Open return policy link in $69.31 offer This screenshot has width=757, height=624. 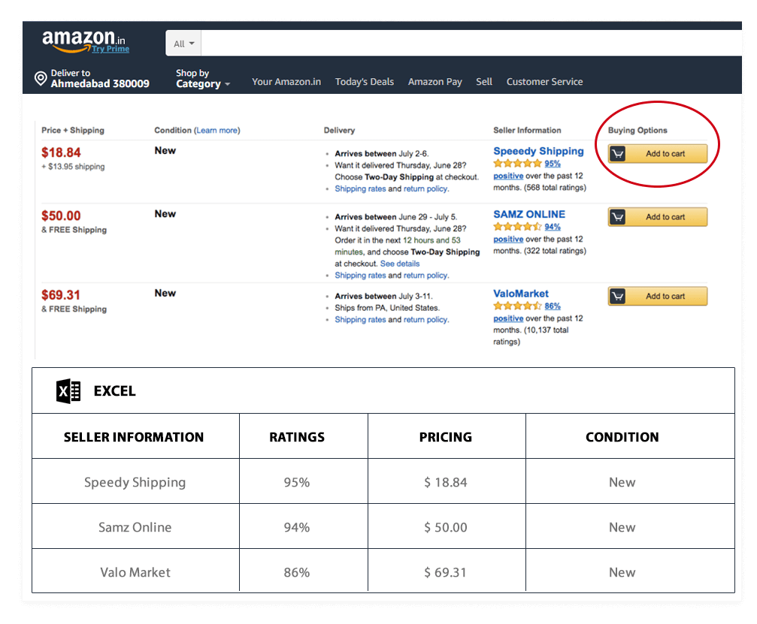point(425,320)
